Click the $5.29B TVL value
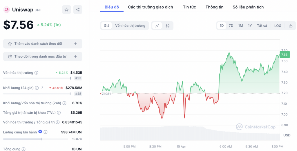 coord(76,113)
